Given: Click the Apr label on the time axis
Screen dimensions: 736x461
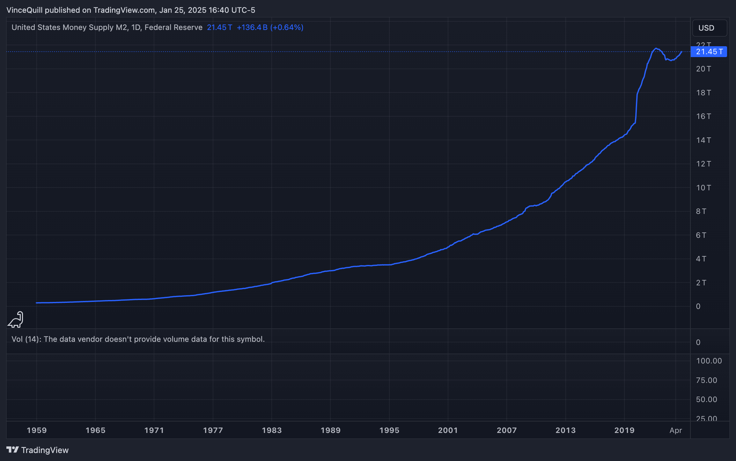Looking at the screenshot, I should [675, 430].
